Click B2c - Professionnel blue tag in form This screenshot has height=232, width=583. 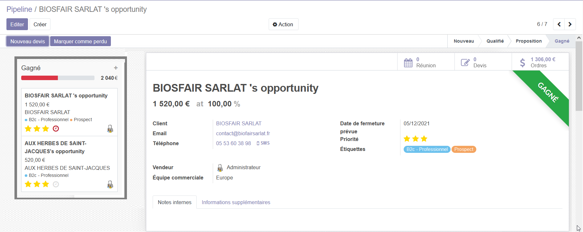(427, 149)
